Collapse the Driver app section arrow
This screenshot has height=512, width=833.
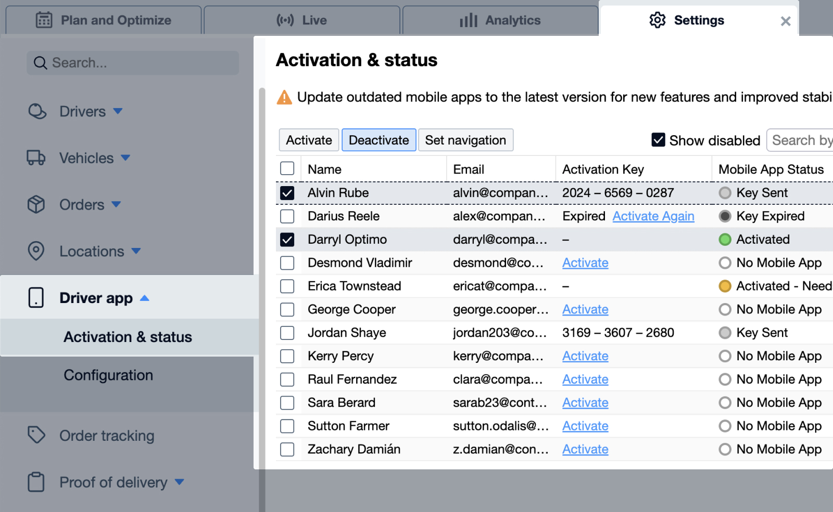[x=145, y=298]
